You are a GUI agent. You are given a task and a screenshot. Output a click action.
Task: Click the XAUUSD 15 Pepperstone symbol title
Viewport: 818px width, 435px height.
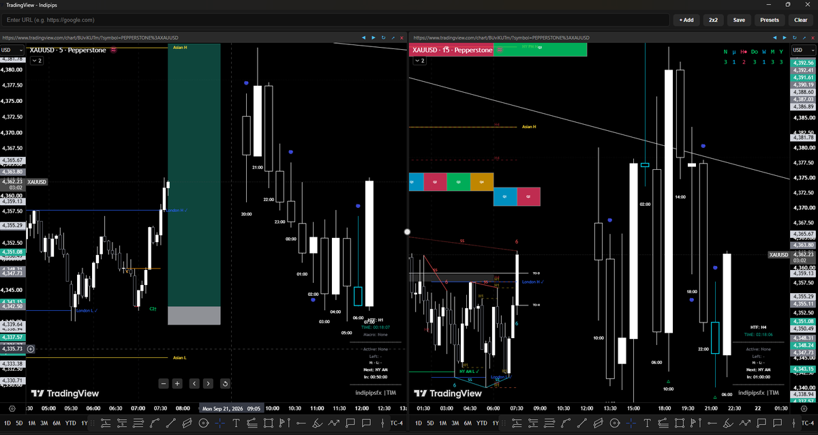pos(452,50)
